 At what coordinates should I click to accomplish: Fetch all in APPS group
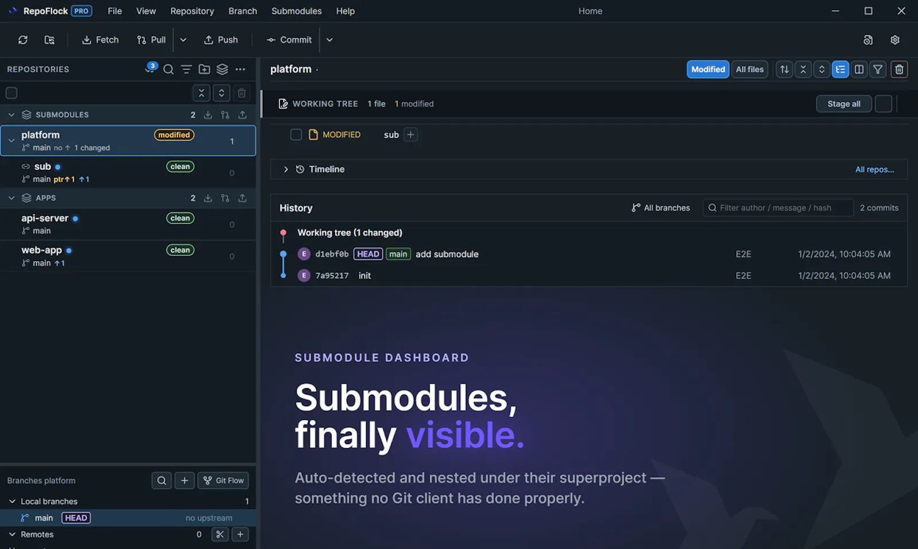coord(208,198)
